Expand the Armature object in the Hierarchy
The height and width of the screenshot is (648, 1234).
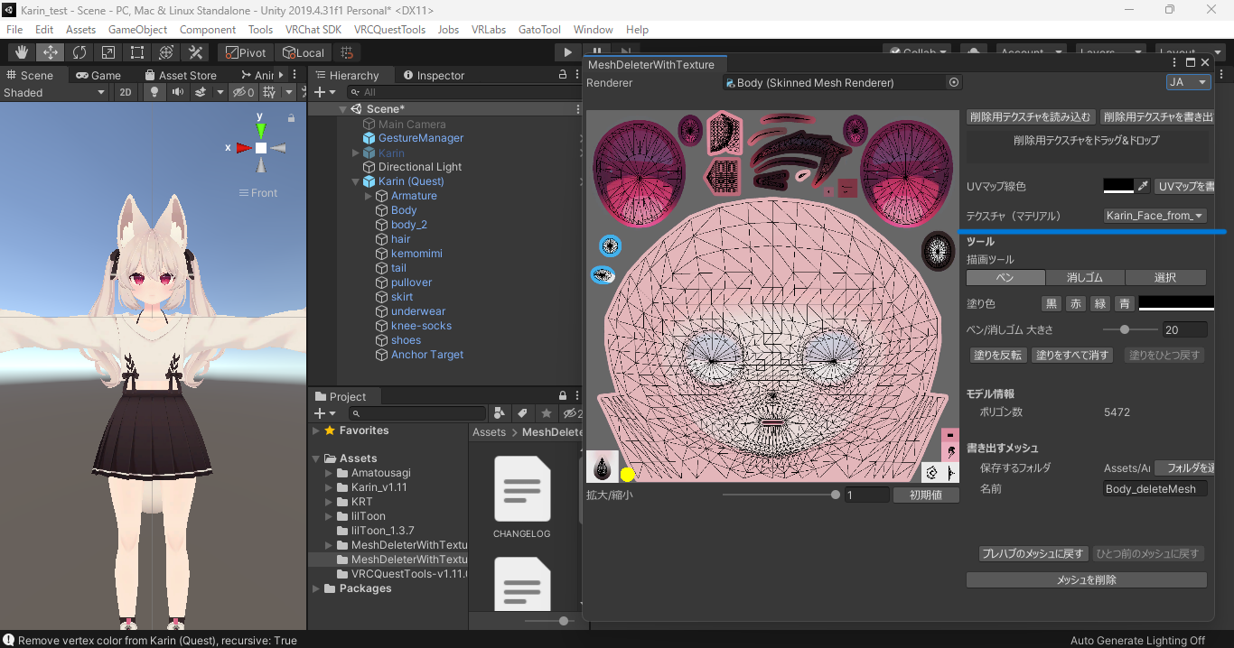click(x=369, y=196)
